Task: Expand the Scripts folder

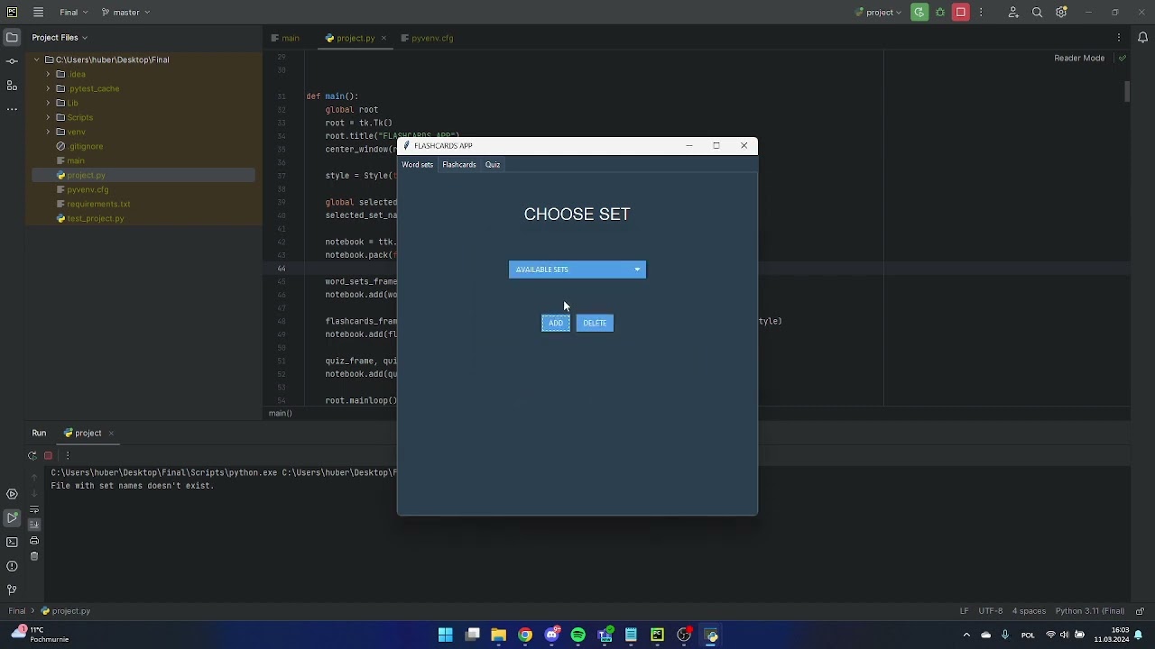Action: pos(48,117)
